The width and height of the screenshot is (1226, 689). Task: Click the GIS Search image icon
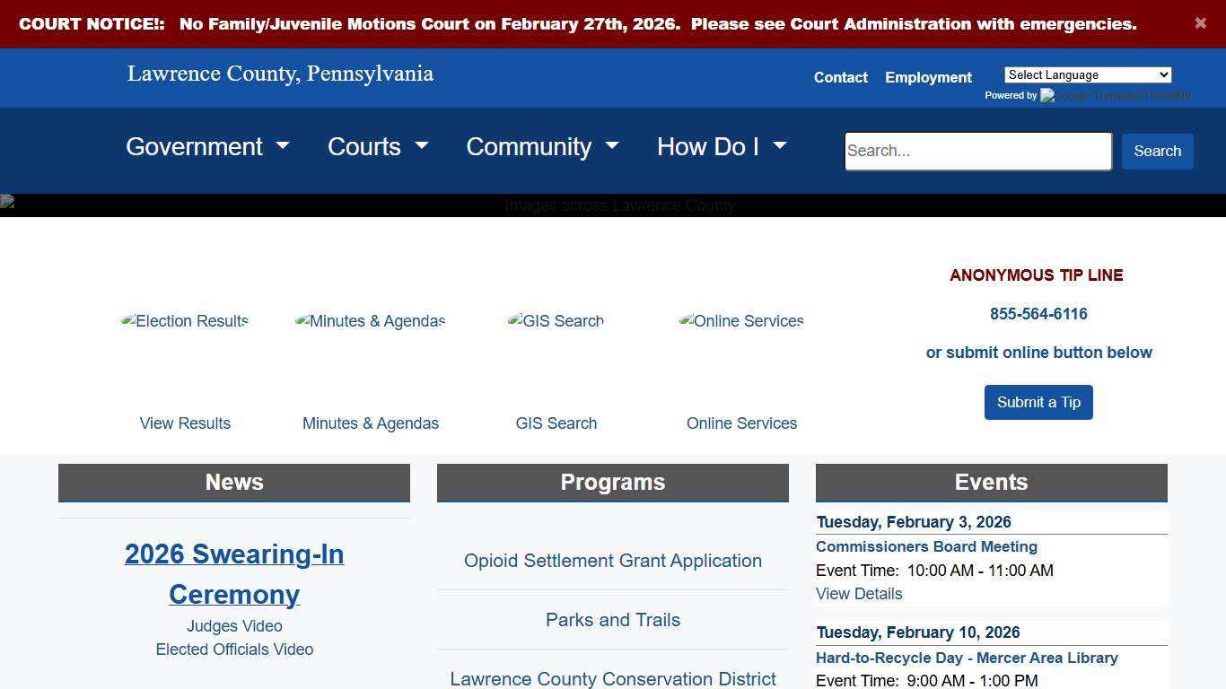point(556,321)
